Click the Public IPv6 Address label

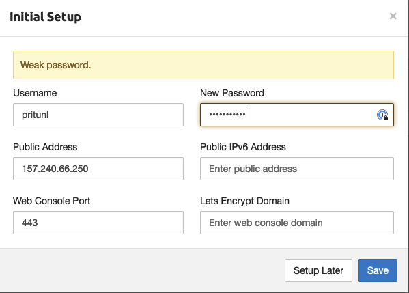243,147
